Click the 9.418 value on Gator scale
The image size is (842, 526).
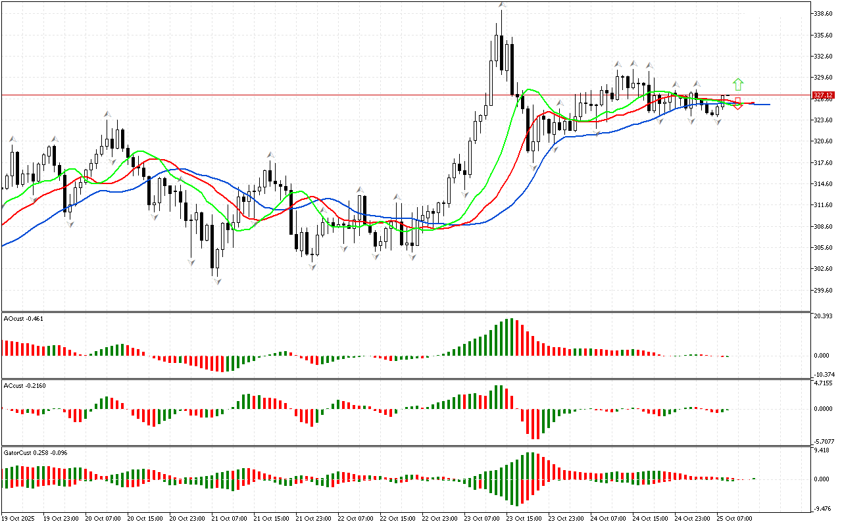[823, 451]
